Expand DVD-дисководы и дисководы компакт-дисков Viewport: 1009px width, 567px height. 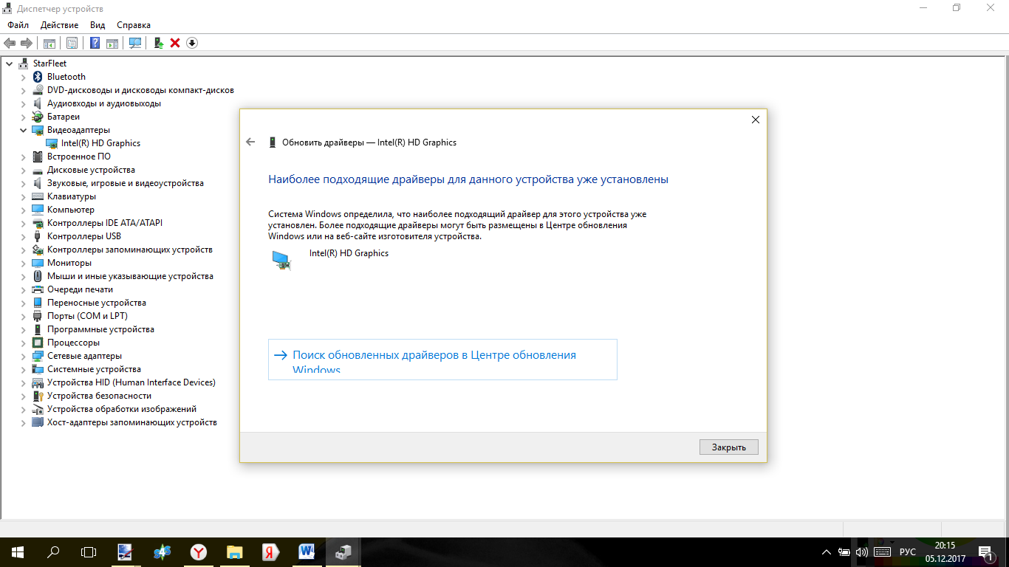(23, 90)
